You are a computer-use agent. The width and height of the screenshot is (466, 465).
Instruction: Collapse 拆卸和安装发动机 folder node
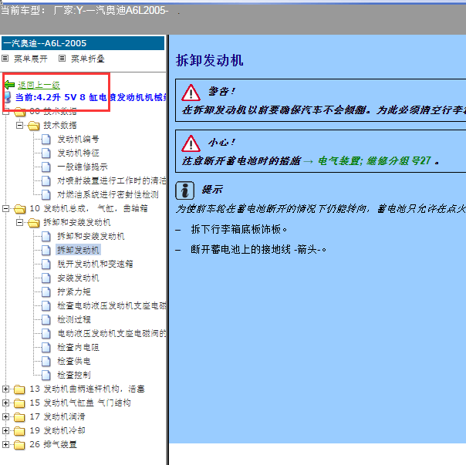click(19, 222)
